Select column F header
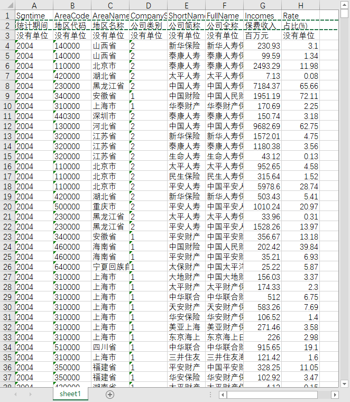 click(x=225, y=5)
